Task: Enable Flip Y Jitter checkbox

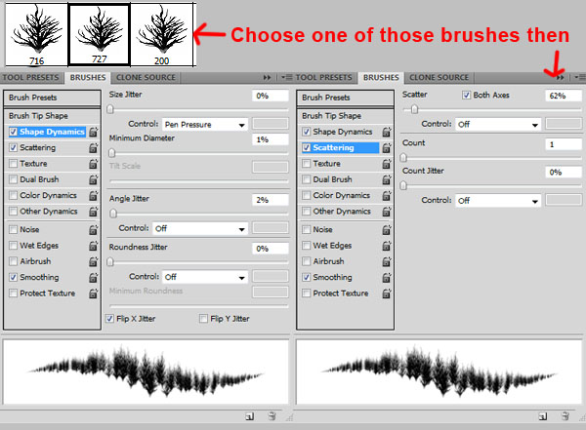Action: (x=204, y=319)
